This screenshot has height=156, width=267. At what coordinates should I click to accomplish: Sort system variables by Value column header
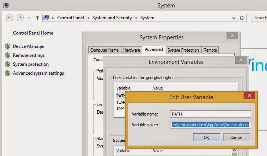tap(191, 151)
